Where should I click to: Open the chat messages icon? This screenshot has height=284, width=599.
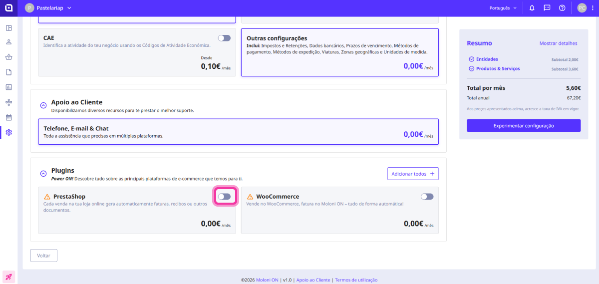tap(547, 8)
